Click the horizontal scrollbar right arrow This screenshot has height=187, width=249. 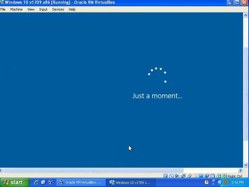[x=240, y=170]
